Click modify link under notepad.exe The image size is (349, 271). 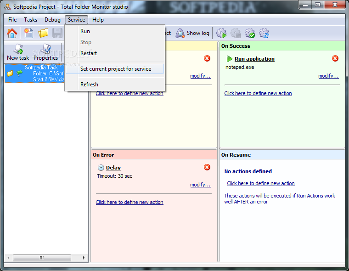coord(328,76)
